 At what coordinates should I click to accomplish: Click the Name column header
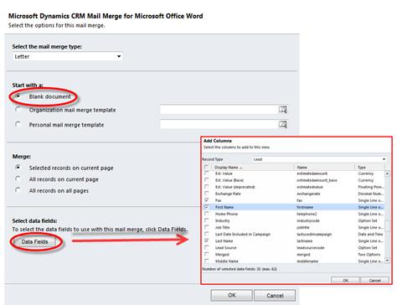point(302,168)
